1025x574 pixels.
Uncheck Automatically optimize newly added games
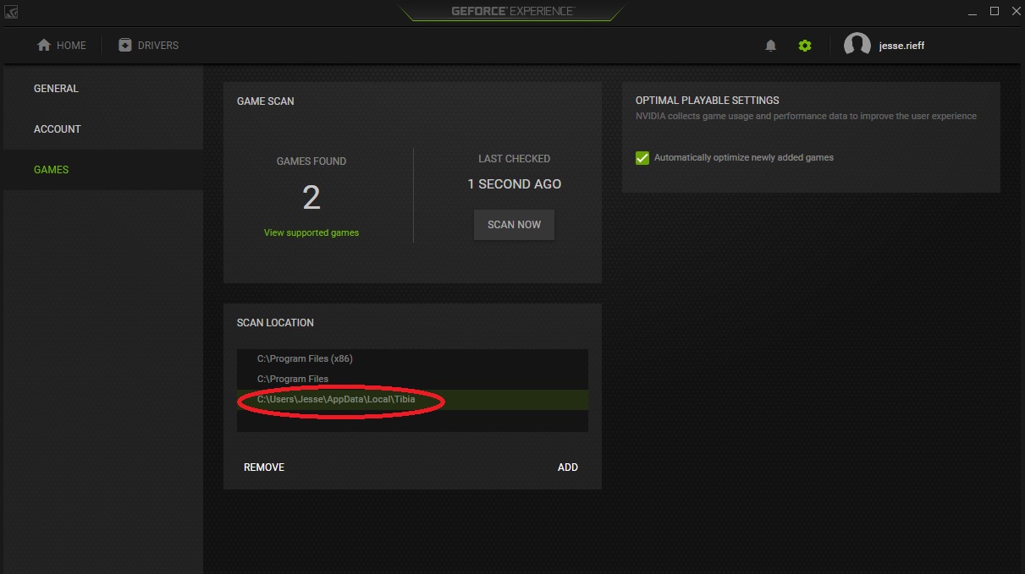tap(642, 158)
